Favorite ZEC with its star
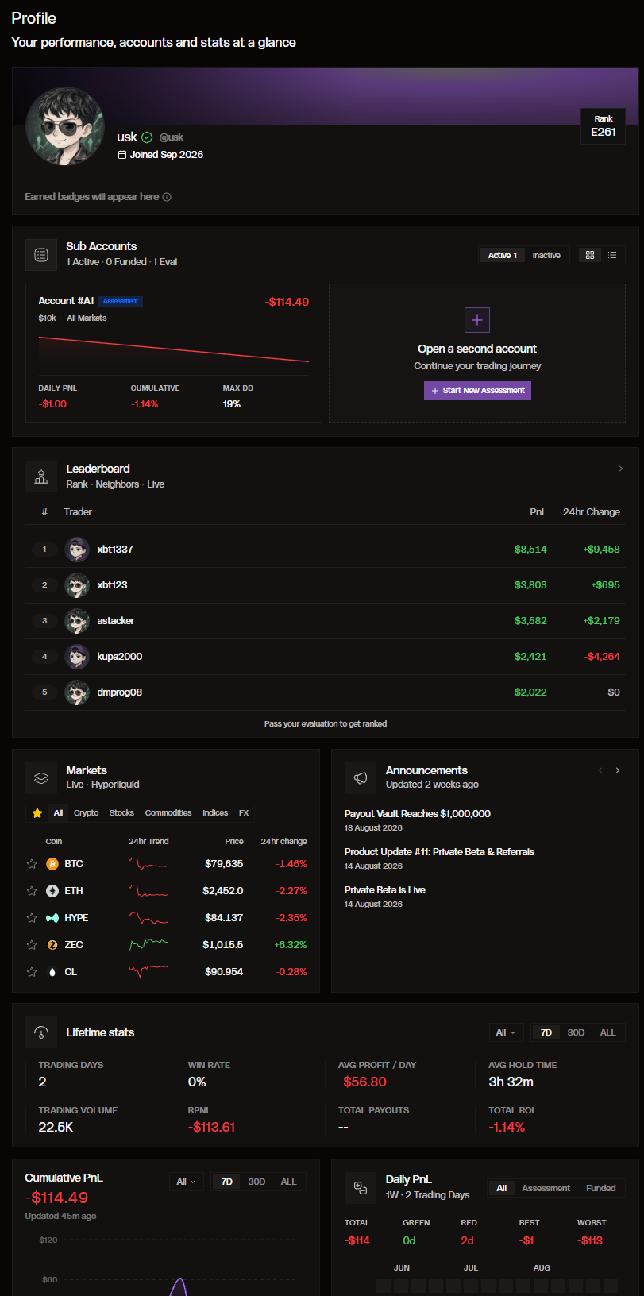644x1296 pixels. [32, 945]
